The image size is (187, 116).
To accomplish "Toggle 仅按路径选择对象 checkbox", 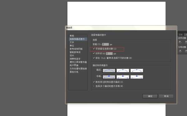I will pyautogui.click(x=94, y=49).
